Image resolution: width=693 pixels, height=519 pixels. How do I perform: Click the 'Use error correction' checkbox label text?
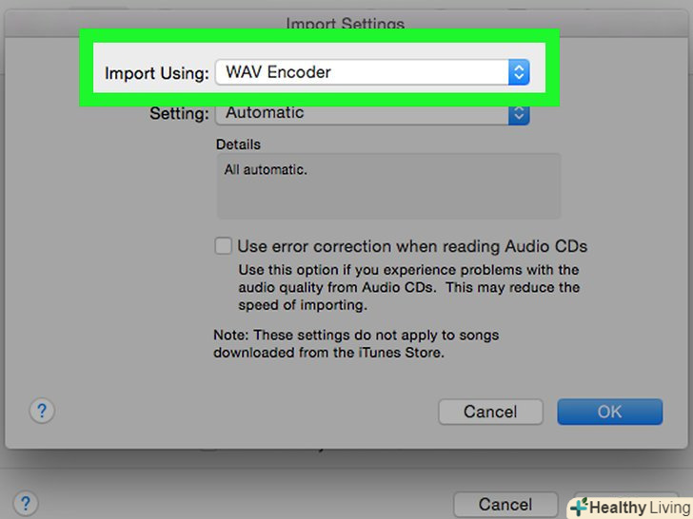point(411,246)
